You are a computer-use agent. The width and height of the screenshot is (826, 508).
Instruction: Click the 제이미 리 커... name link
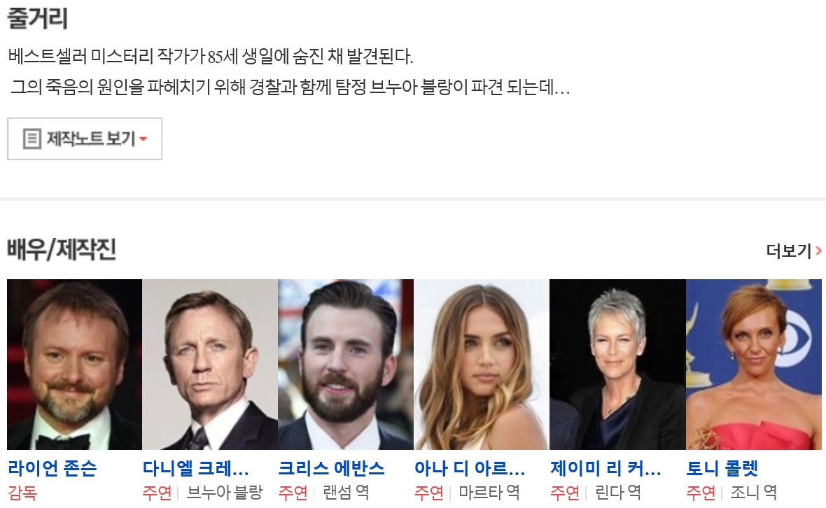605,468
